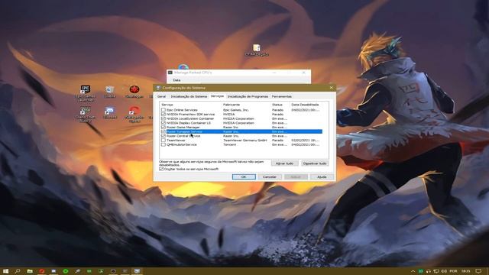
Task: Open Data menu in Manage Parked CPU's window
Action: tap(176, 80)
